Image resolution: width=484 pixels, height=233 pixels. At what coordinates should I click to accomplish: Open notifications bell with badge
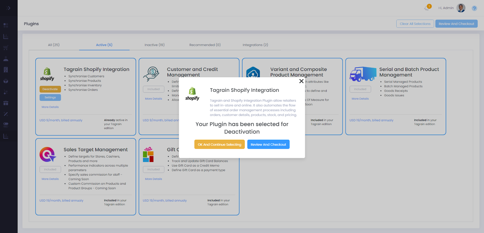427,8
